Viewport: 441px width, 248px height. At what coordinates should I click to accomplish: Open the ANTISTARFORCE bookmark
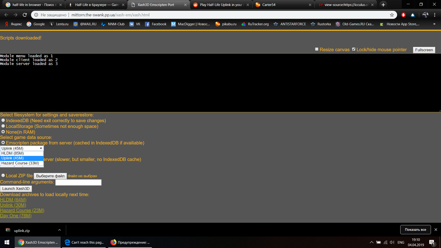click(x=290, y=24)
